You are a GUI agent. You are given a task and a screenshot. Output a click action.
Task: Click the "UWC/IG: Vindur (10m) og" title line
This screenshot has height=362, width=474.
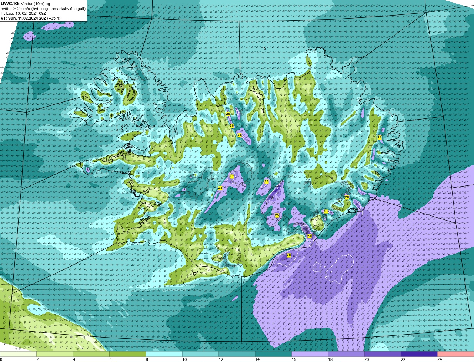(25, 4)
